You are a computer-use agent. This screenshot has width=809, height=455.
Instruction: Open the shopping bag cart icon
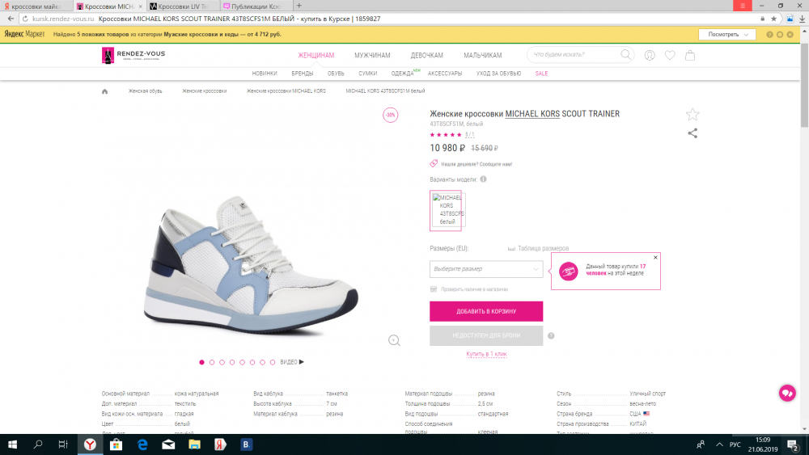[x=690, y=55]
